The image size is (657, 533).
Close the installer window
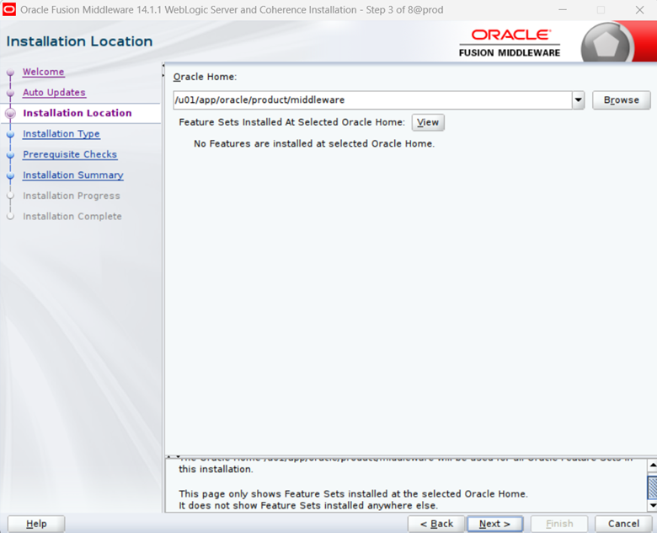coord(639,9)
